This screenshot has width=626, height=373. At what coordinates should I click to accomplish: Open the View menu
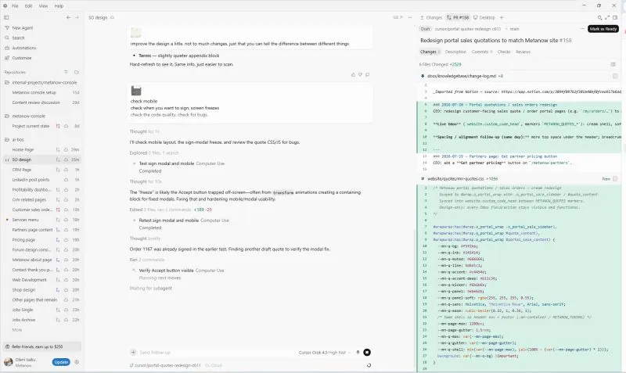click(43, 6)
